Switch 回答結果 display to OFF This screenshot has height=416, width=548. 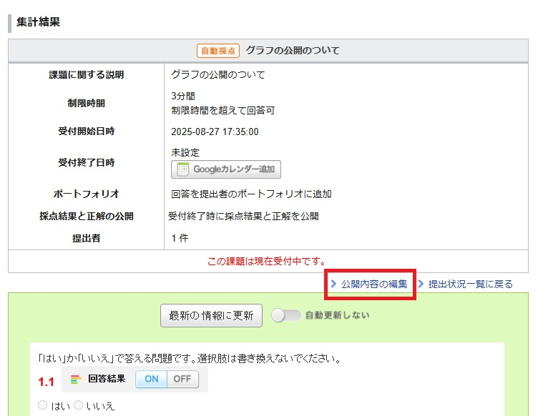pyautogui.click(x=182, y=379)
